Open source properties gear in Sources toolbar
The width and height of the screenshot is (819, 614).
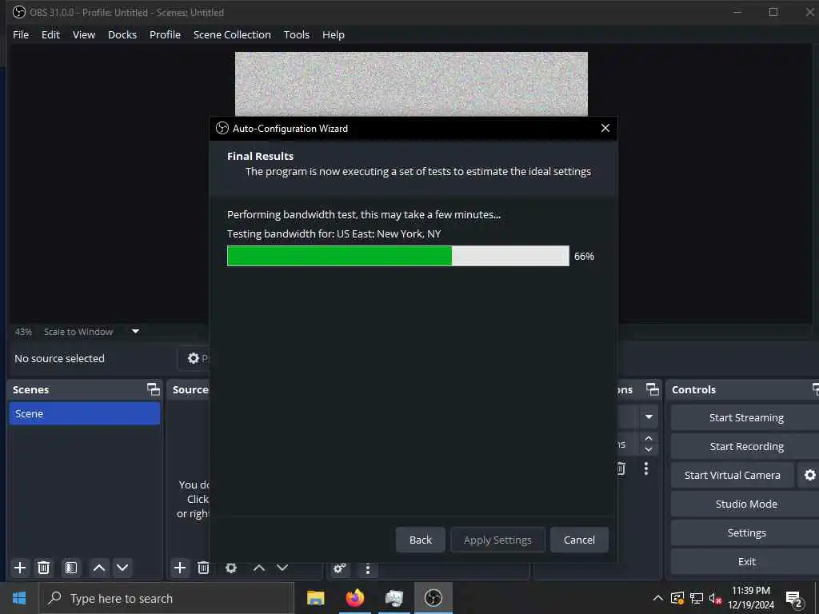[231, 568]
